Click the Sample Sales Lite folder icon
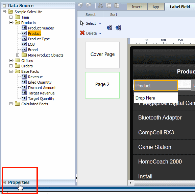The image size is (195, 194). 11,12
